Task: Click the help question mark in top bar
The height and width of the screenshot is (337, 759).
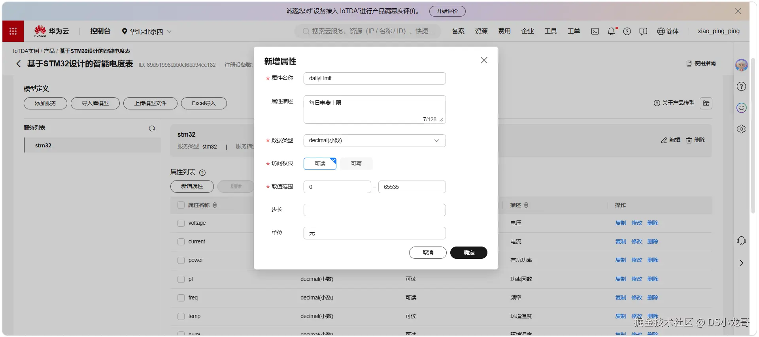Action: tap(627, 31)
